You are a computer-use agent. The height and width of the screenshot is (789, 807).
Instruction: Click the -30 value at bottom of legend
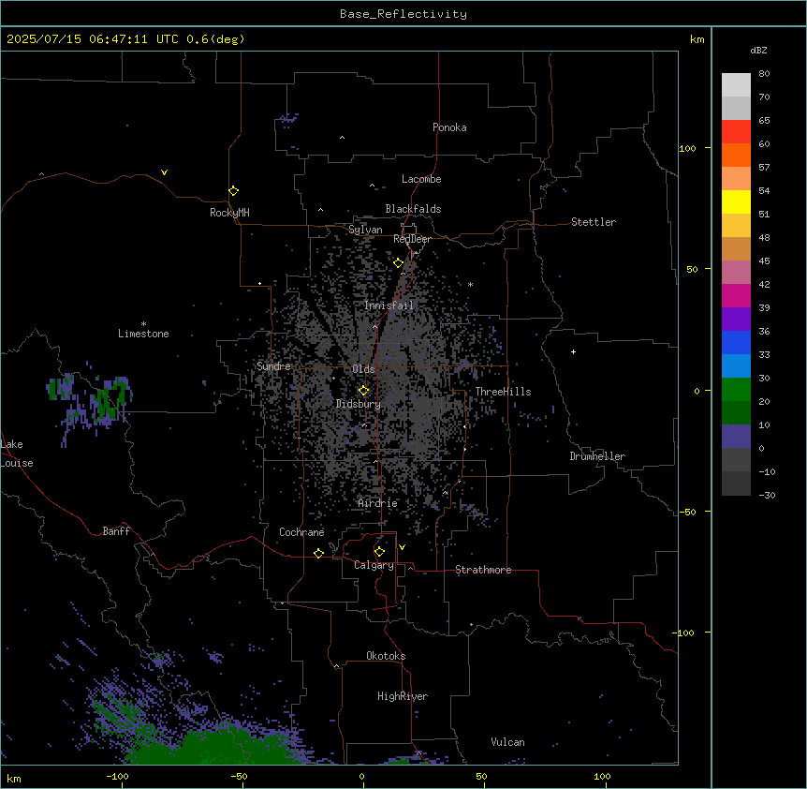tap(767, 495)
